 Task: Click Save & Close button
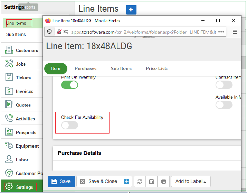tap(98, 182)
